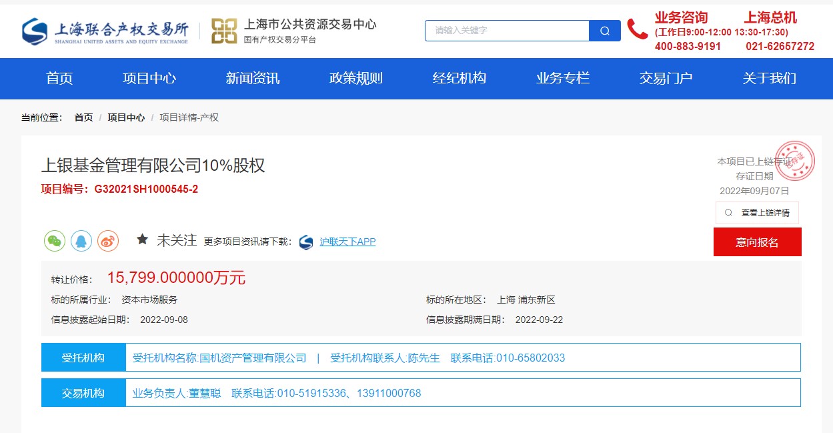Click the red phone handset icon
Viewport: 833px width, 433px height.
point(637,29)
